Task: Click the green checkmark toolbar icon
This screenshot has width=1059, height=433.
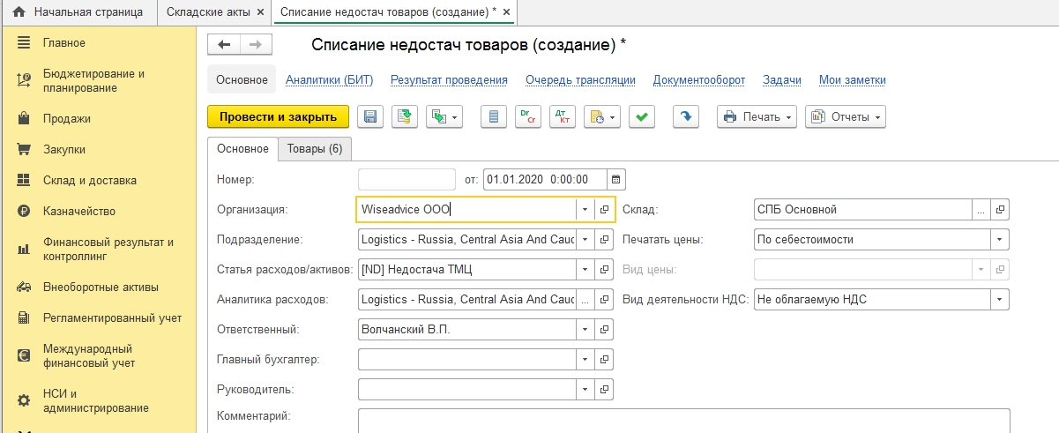Action: pyautogui.click(x=643, y=117)
